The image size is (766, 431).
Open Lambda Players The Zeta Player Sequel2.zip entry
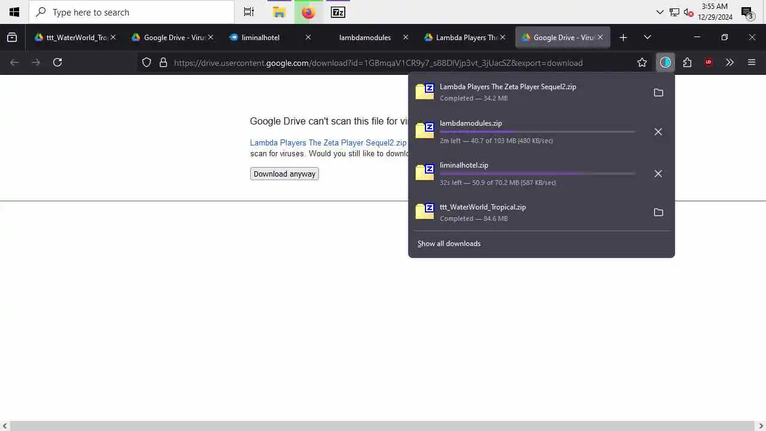point(528,92)
